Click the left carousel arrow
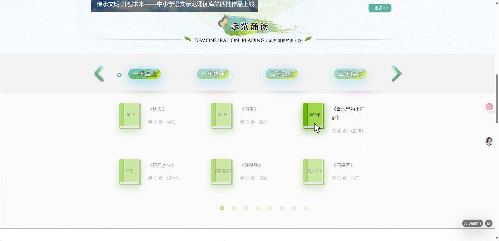 click(99, 74)
